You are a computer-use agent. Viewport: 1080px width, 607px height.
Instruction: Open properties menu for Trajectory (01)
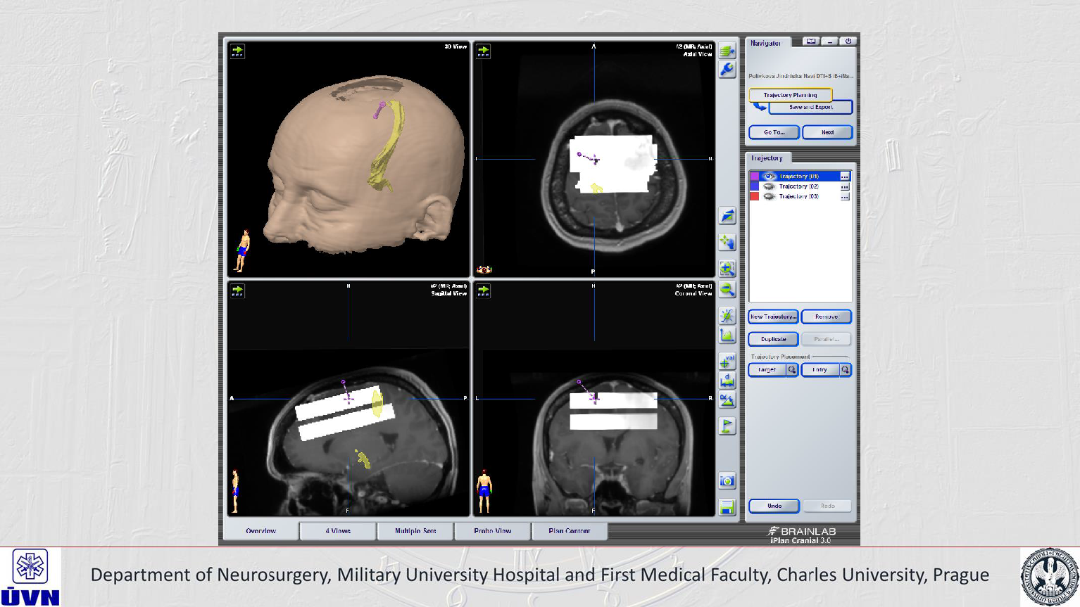click(845, 177)
